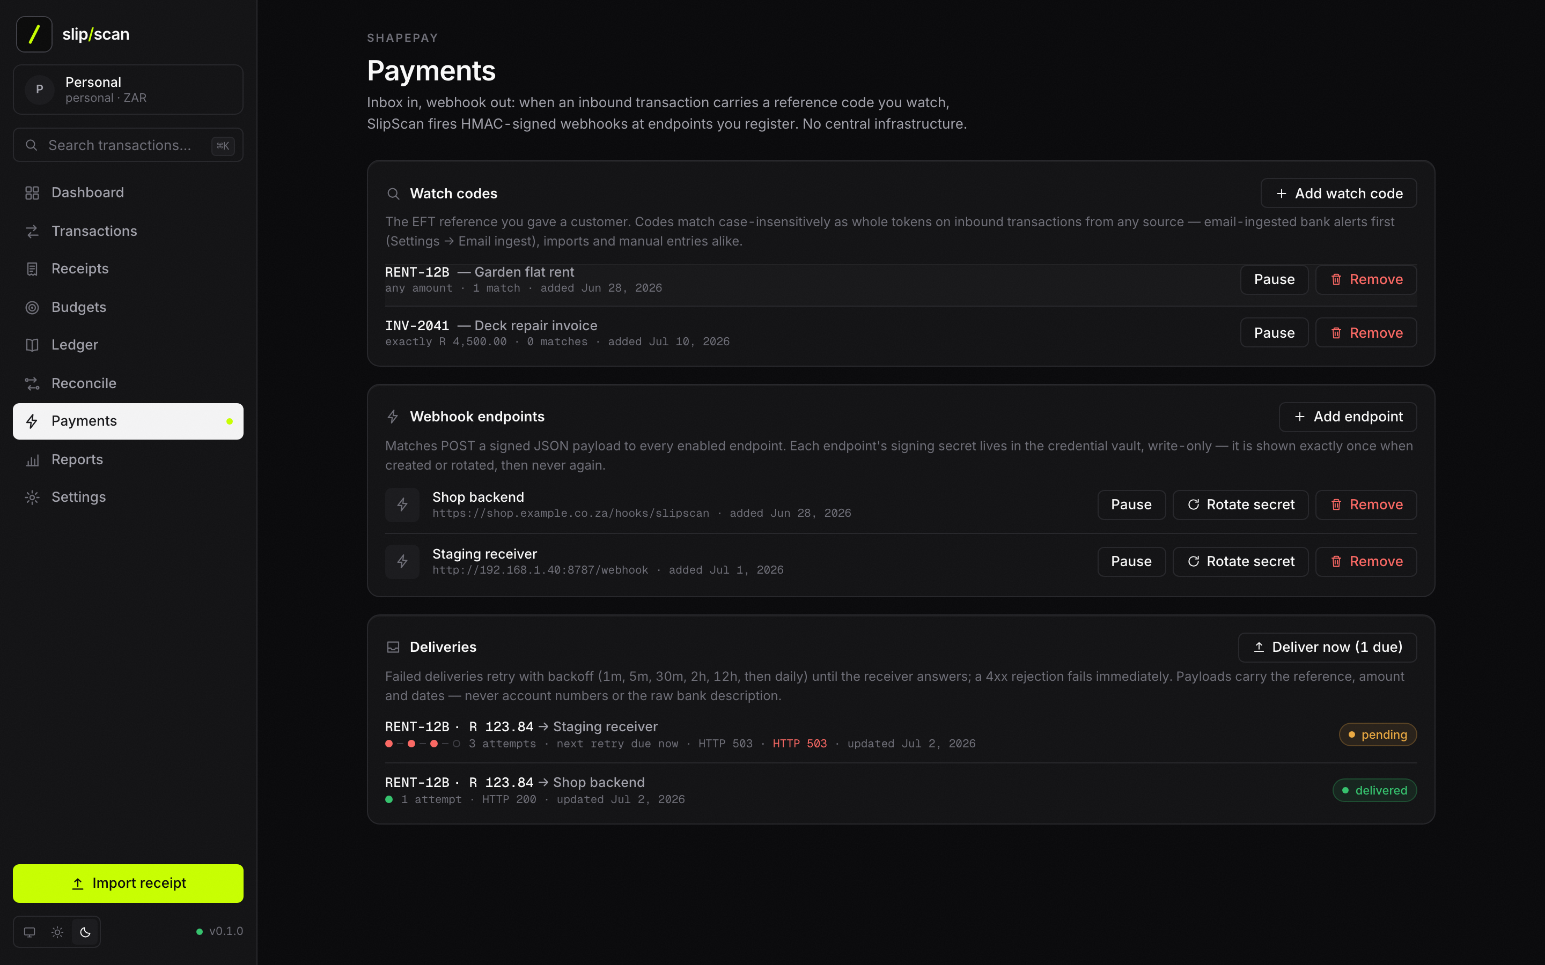Click the Ledger book icon

(32, 345)
